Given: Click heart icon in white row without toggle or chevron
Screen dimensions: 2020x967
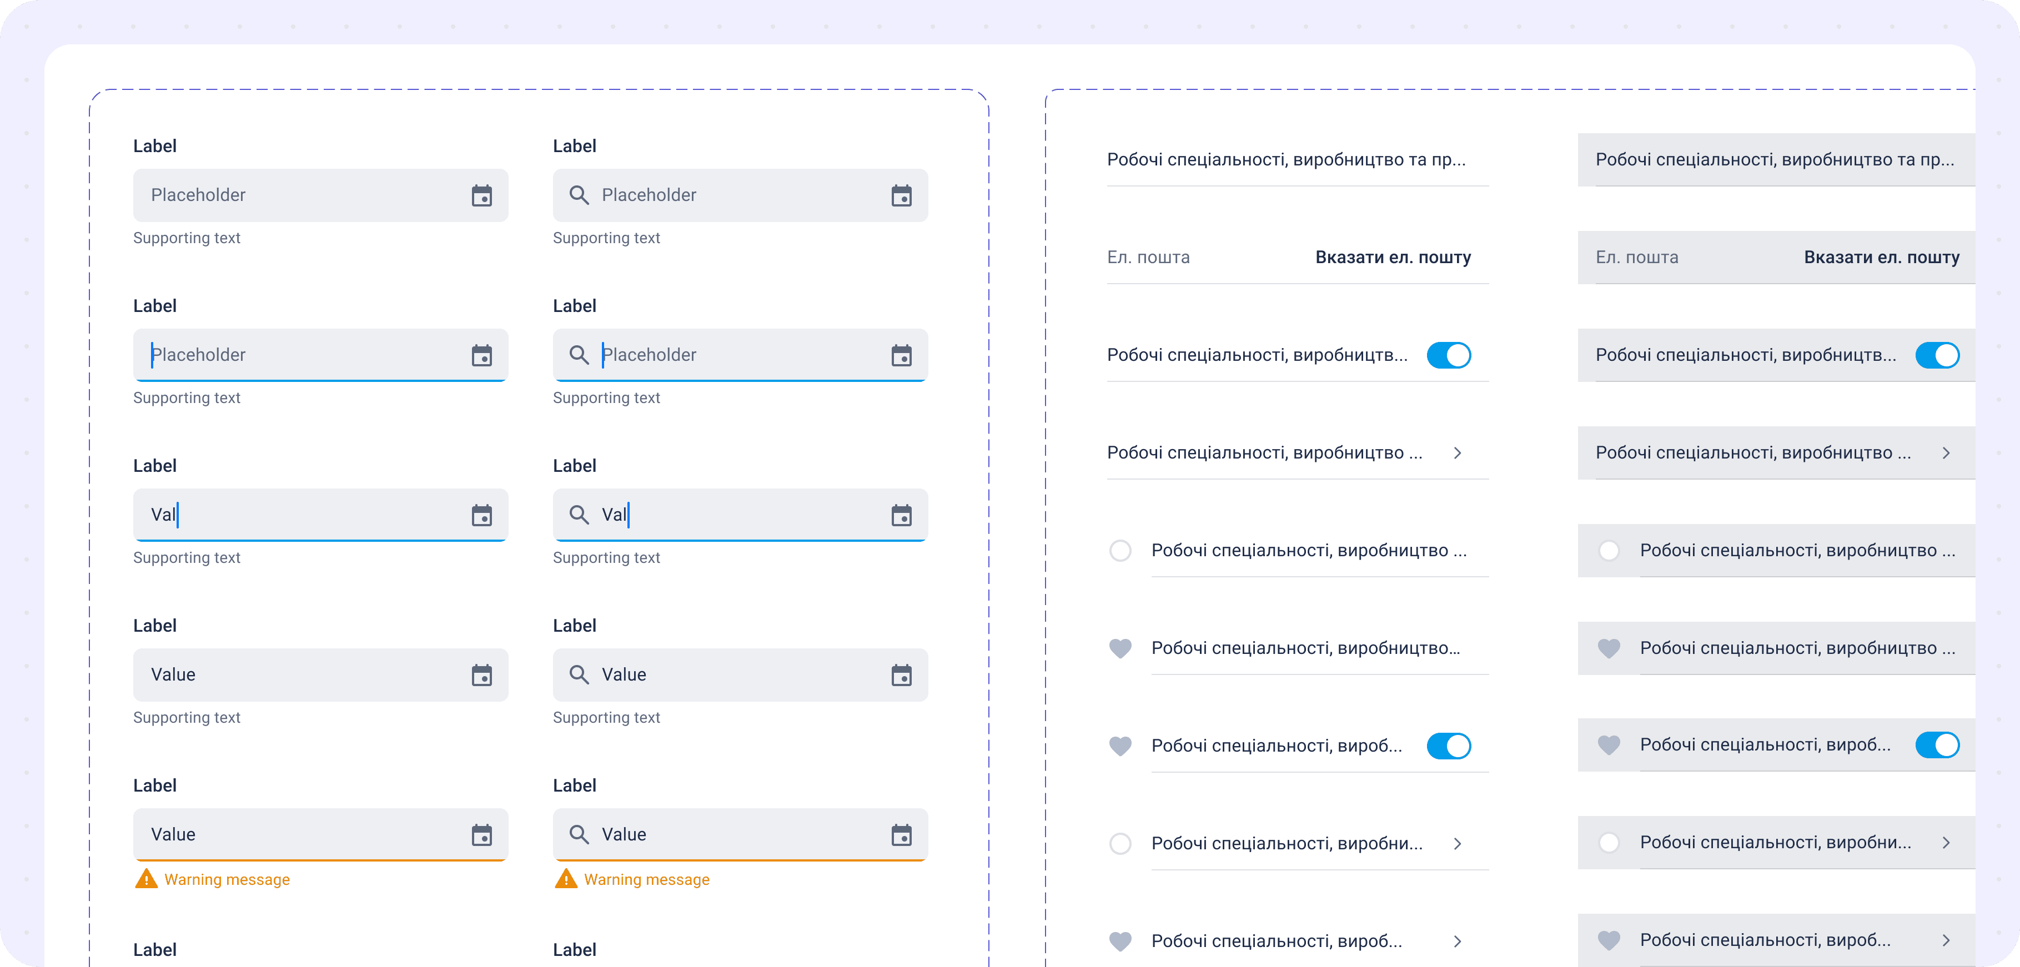Looking at the screenshot, I should pos(1120,648).
